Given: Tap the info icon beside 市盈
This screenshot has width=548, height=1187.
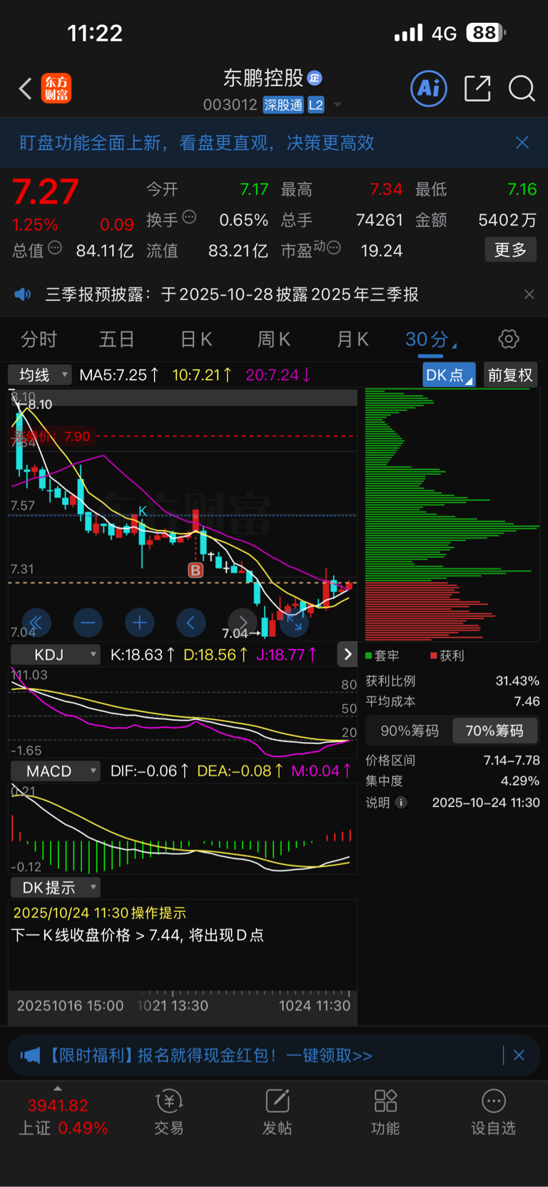Looking at the screenshot, I should click(334, 248).
